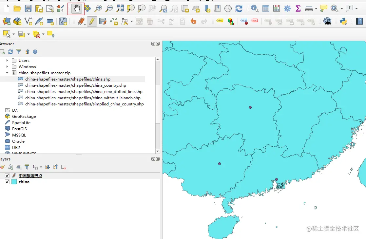Click Select by Location icon
Viewport: 366px width, 239px height.
(51, 34)
